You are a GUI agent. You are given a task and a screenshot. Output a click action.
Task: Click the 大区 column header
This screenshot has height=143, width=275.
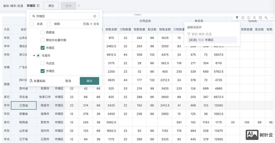(7, 29)
